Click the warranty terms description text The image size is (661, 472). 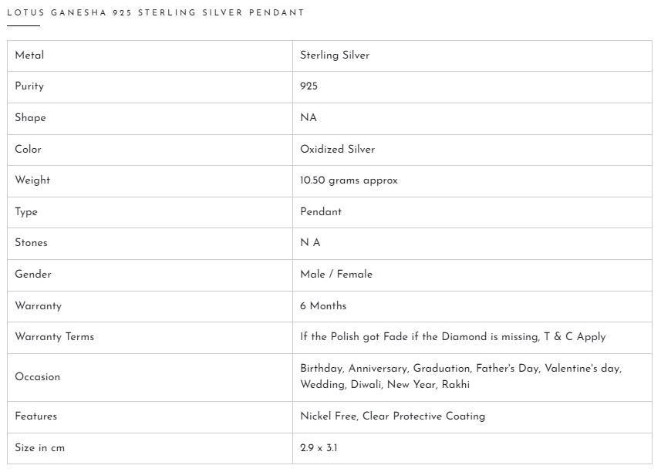(x=453, y=336)
